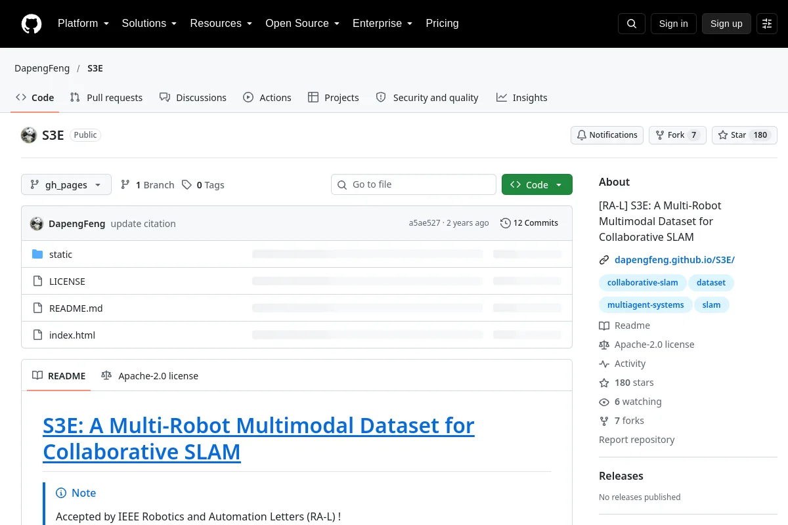Image resolution: width=788 pixels, height=525 pixels.
Task: Expand the Platform menu
Action: click(x=83, y=24)
